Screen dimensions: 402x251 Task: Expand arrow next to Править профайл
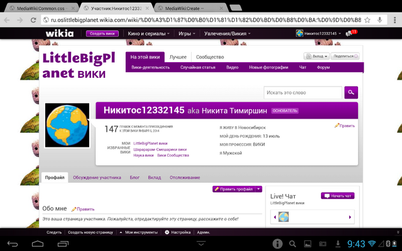pos(259,189)
